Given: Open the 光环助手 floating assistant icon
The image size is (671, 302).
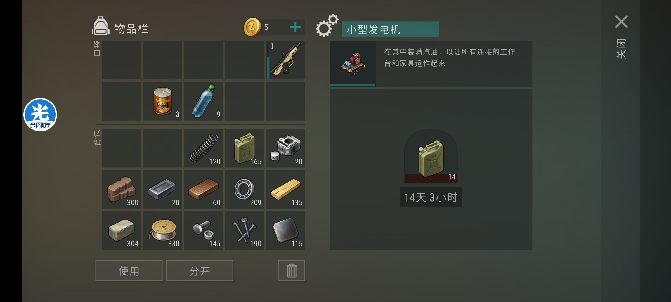Looking at the screenshot, I should pyautogui.click(x=40, y=115).
